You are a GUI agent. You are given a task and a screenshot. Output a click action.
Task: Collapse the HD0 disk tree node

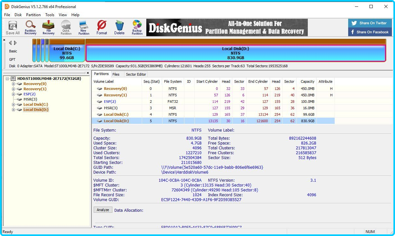tap(7, 79)
